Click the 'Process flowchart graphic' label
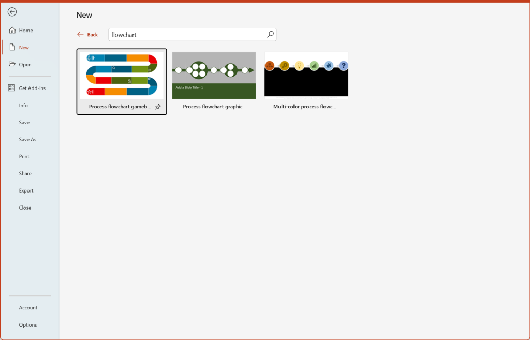 point(213,107)
